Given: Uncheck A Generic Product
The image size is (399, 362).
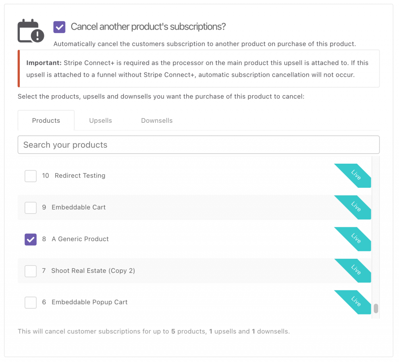Looking at the screenshot, I should point(30,239).
